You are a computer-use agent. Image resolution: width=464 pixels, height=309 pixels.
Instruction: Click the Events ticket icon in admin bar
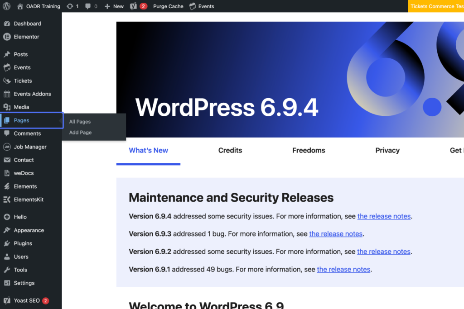(193, 6)
